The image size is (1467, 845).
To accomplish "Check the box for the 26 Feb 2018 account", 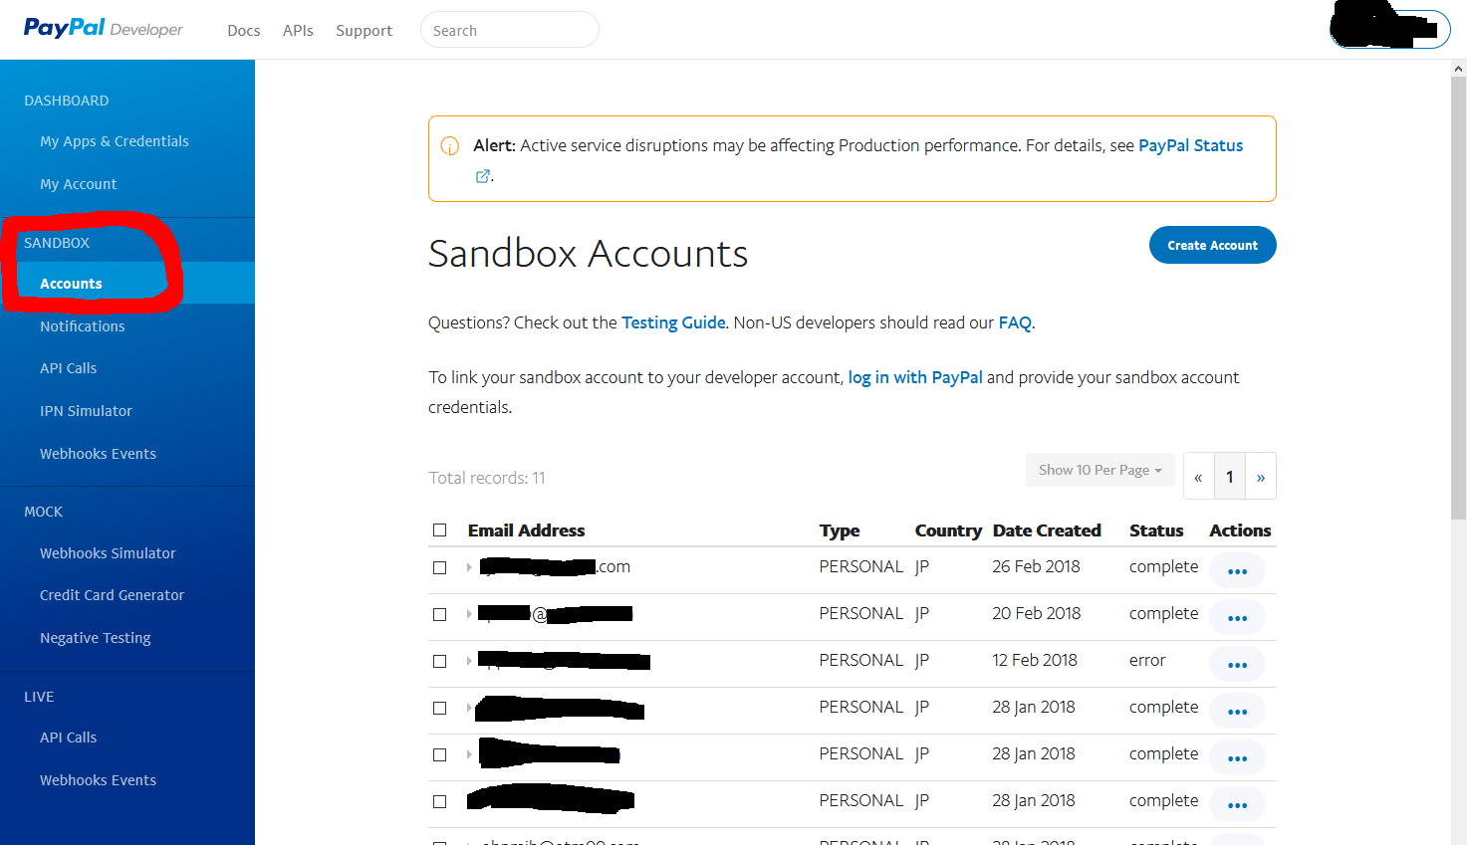I will pyautogui.click(x=439, y=567).
